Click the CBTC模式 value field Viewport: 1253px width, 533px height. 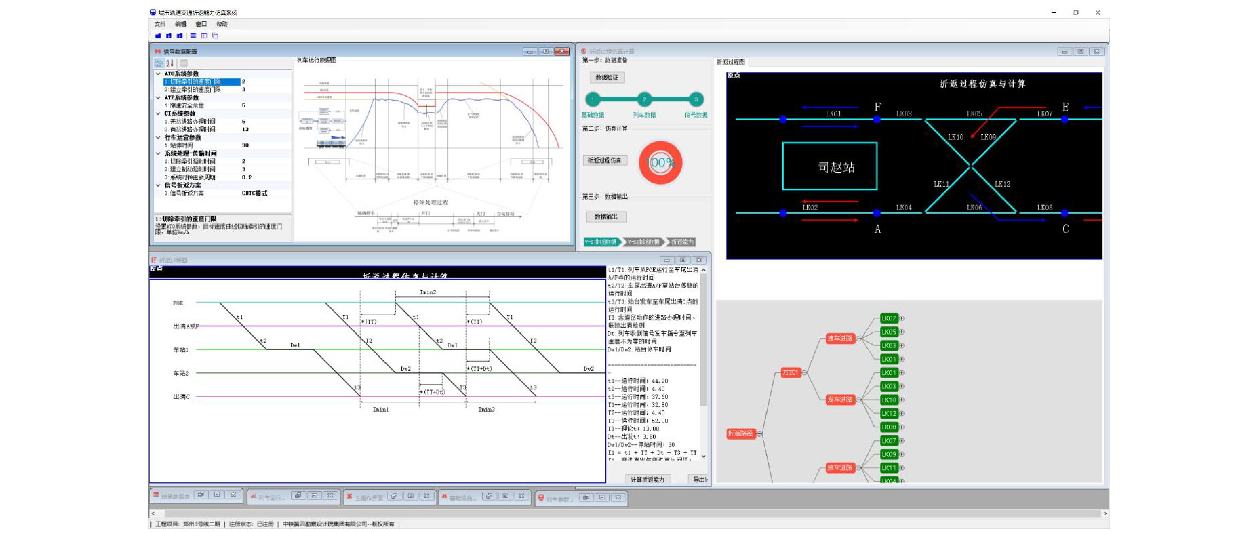(x=266, y=193)
